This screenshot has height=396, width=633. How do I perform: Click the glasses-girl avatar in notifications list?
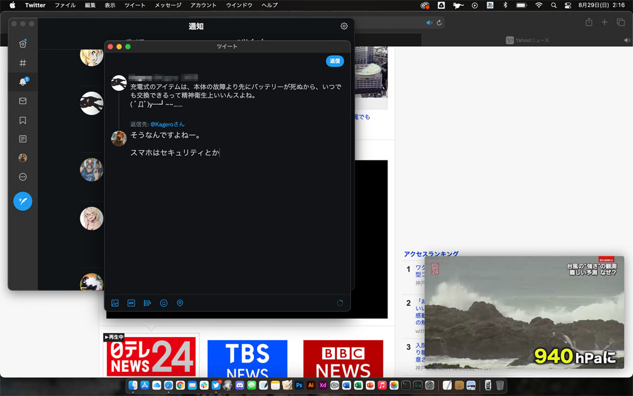click(92, 219)
